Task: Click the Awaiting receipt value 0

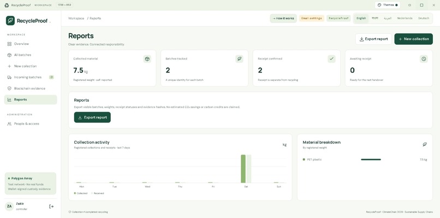Action: 352,70
